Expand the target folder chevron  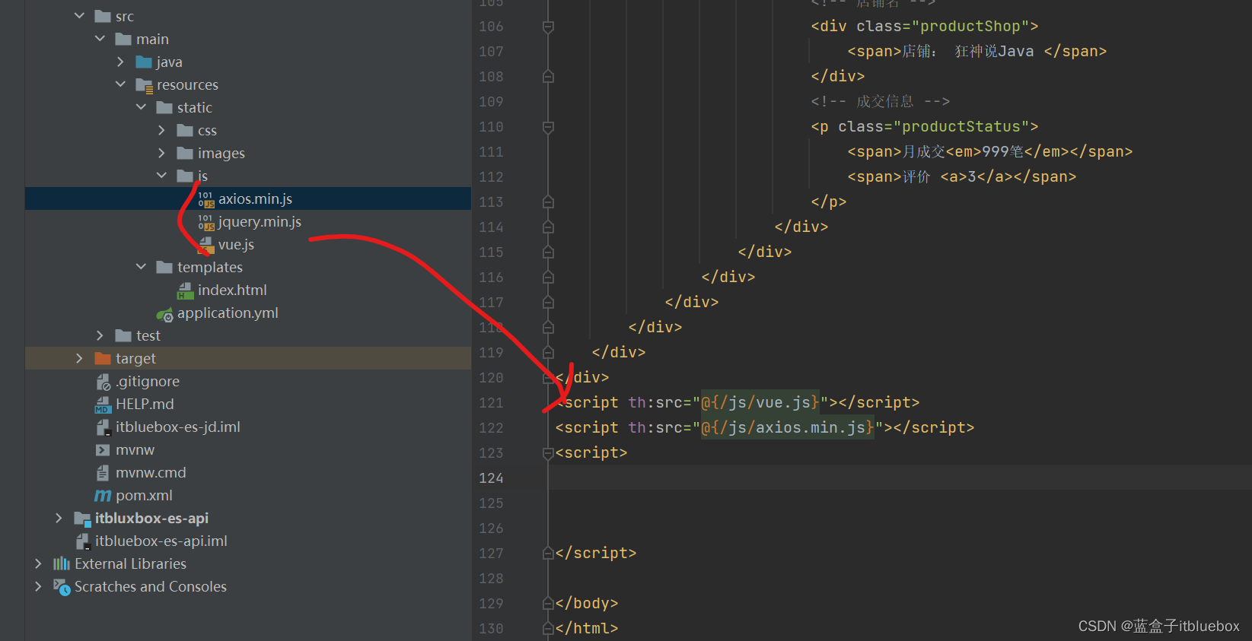pyautogui.click(x=79, y=358)
